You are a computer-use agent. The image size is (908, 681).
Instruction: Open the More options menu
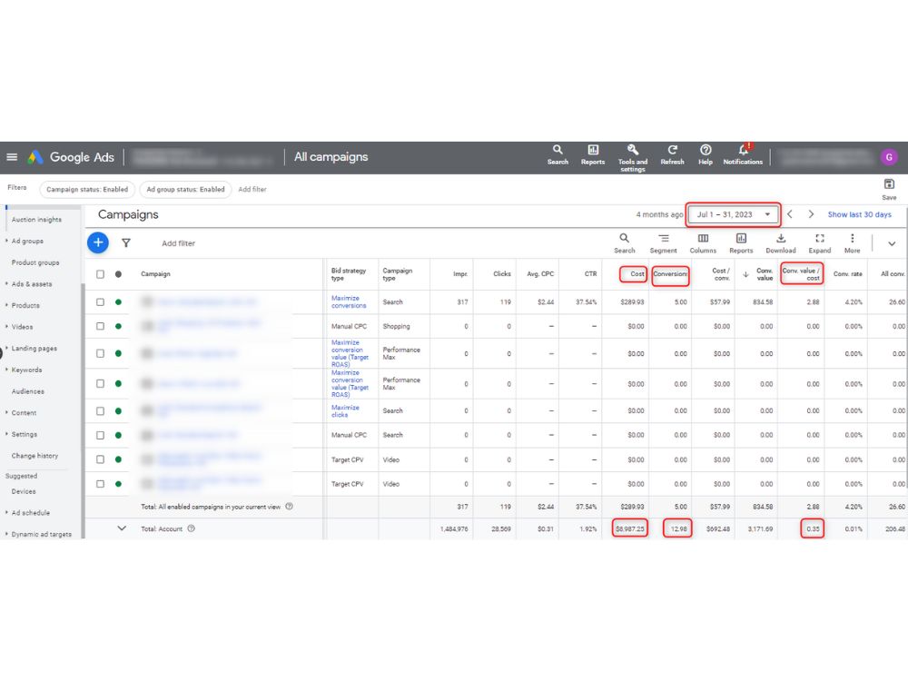(x=852, y=243)
